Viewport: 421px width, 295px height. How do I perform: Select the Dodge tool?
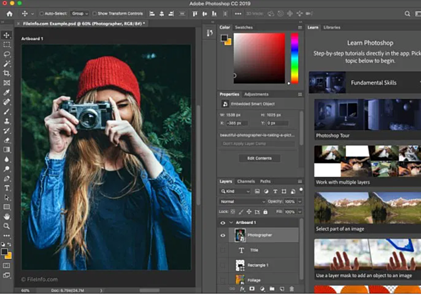(x=7, y=169)
